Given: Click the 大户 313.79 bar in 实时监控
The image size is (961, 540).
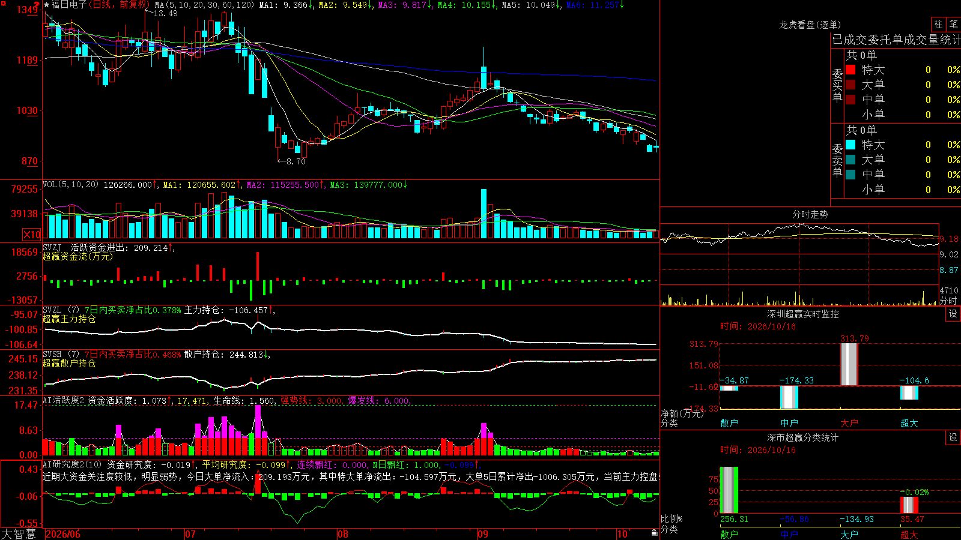Looking at the screenshot, I should click(849, 364).
